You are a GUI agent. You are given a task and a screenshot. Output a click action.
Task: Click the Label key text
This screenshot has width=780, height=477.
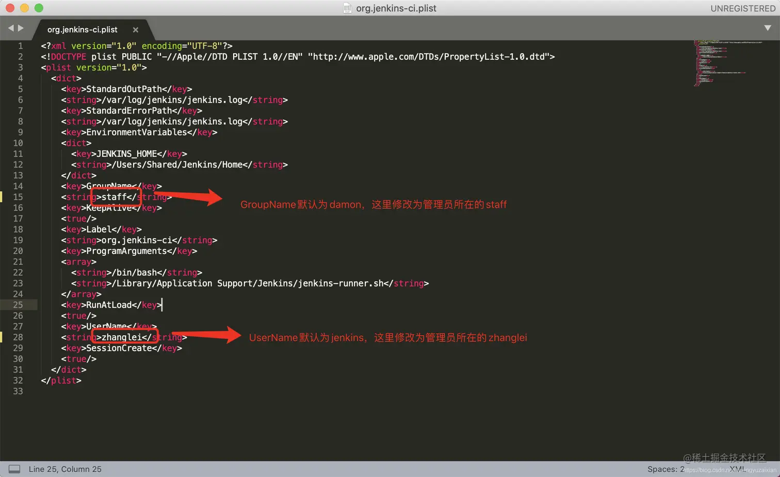click(x=99, y=229)
